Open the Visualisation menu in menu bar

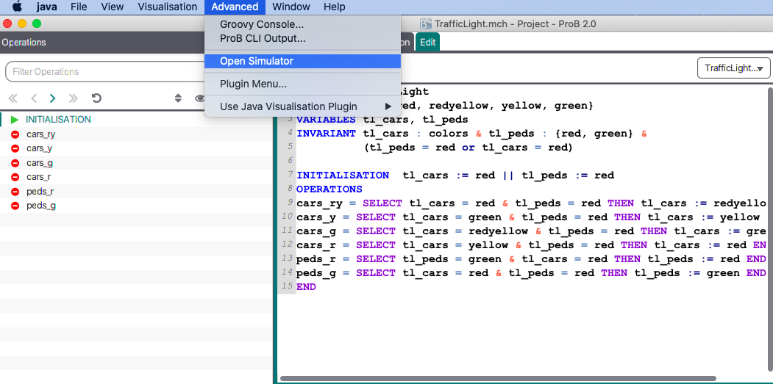[x=168, y=7]
